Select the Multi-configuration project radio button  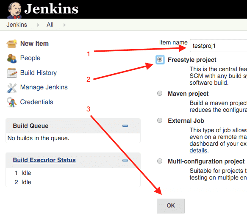tap(160, 161)
